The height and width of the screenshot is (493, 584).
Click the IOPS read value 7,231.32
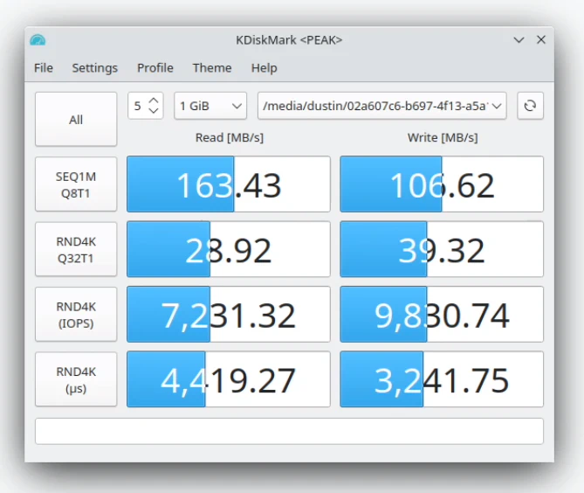[229, 315]
